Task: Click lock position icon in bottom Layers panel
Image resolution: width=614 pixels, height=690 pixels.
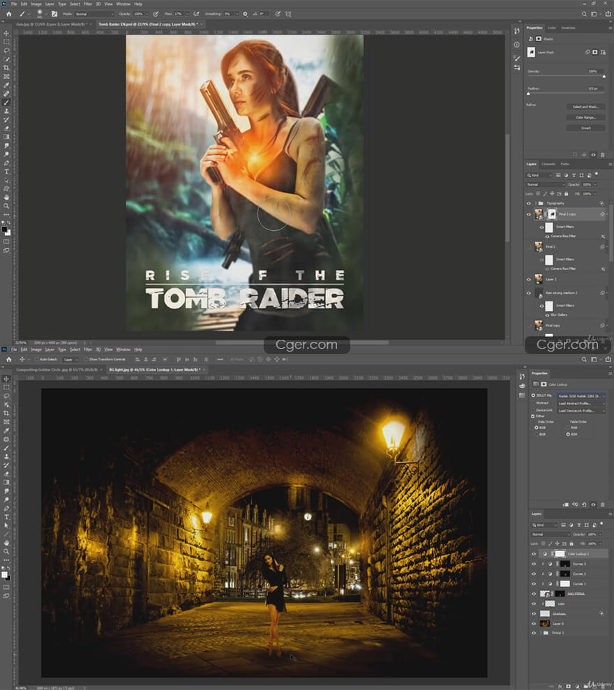Action: click(557, 544)
